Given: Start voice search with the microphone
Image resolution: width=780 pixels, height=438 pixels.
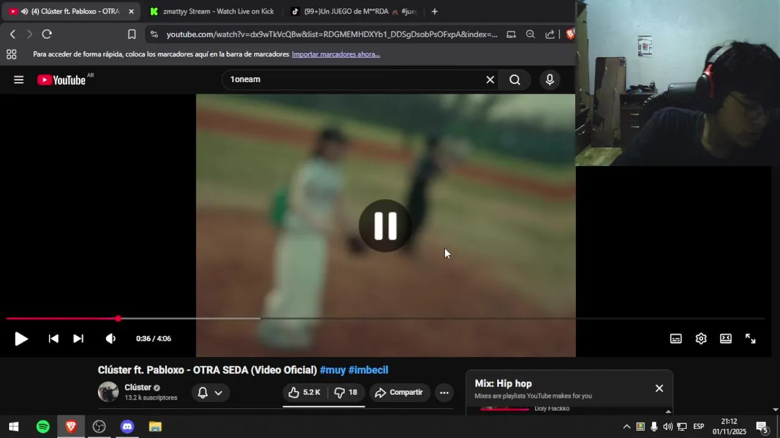Looking at the screenshot, I should [x=550, y=80].
